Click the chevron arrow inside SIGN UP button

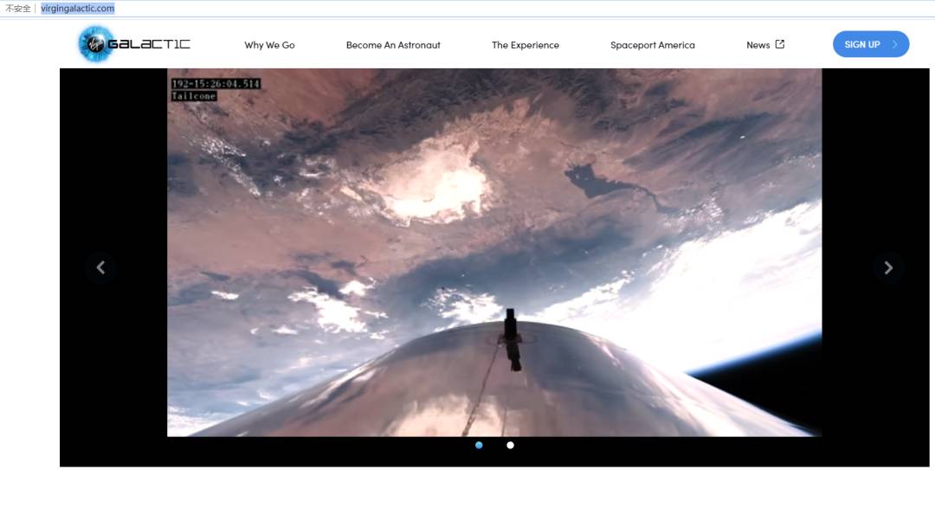tap(894, 44)
